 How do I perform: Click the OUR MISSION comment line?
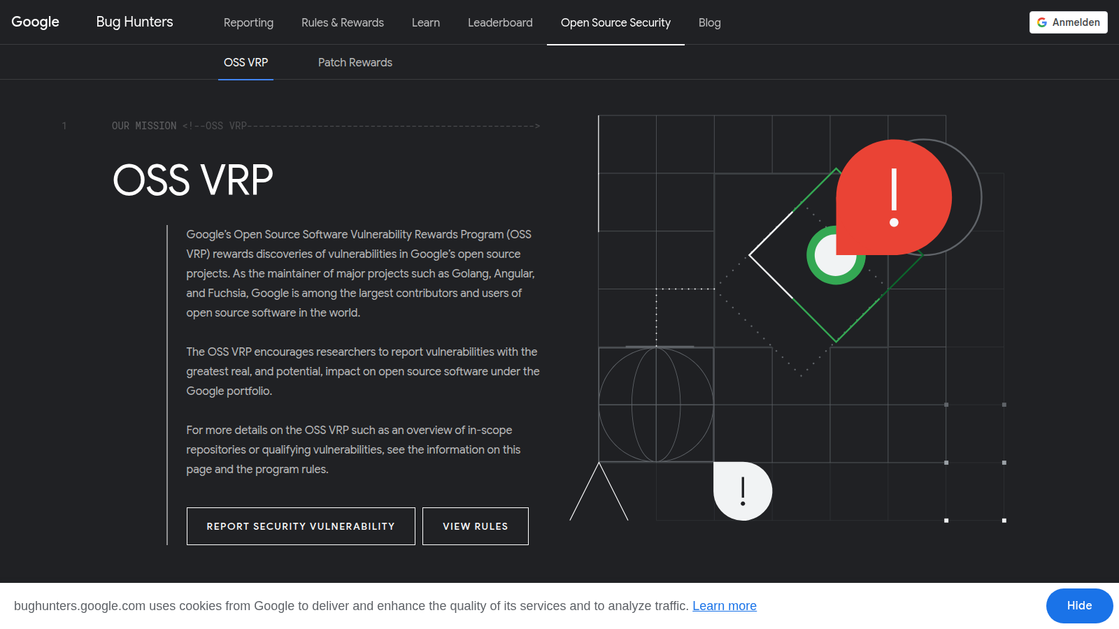coord(326,126)
